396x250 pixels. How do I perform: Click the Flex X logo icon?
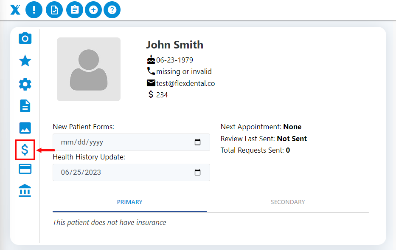(x=15, y=10)
